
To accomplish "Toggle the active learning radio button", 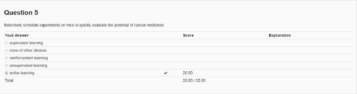I will pyautogui.click(x=7, y=73).
